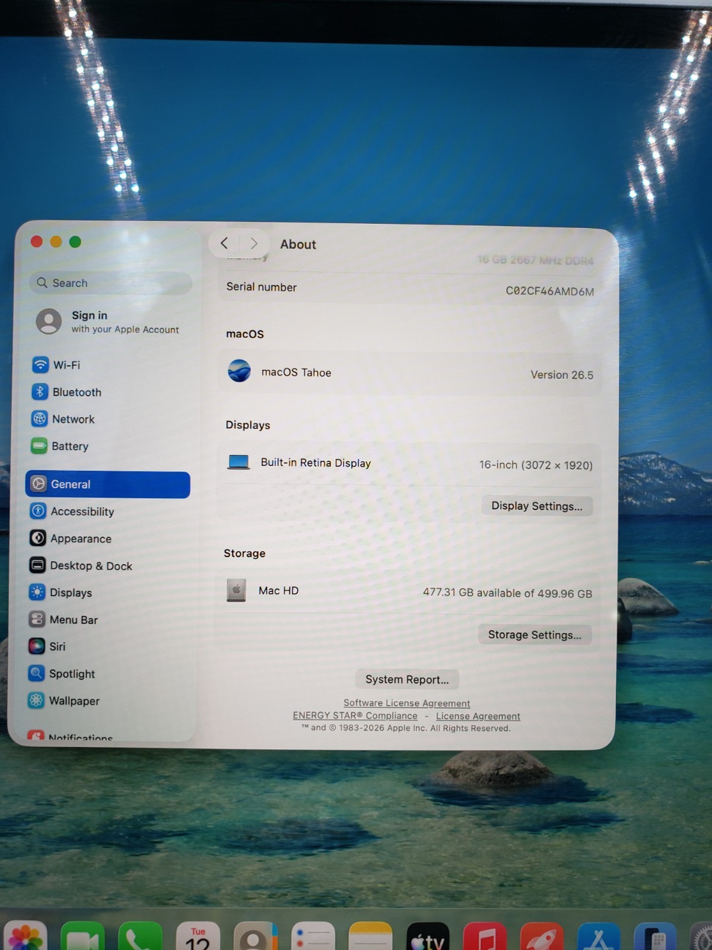This screenshot has width=712, height=950.
Task: Open Photos from the Dock
Action: pos(25,937)
